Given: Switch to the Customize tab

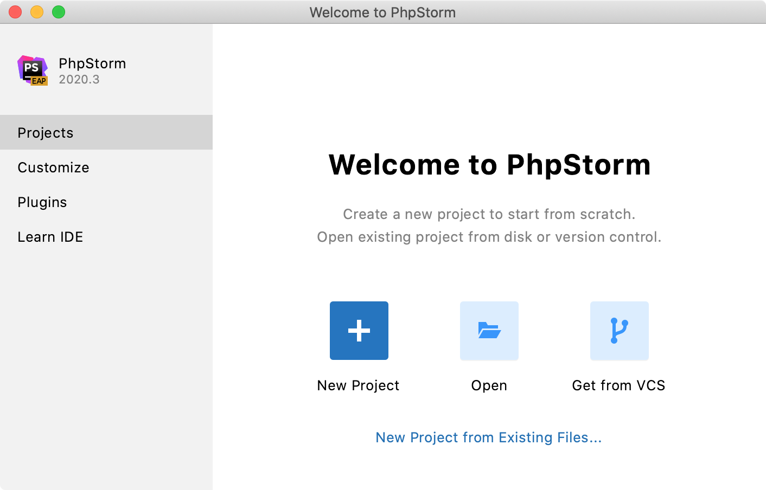Looking at the screenshot, I should [x=53, y=167].
